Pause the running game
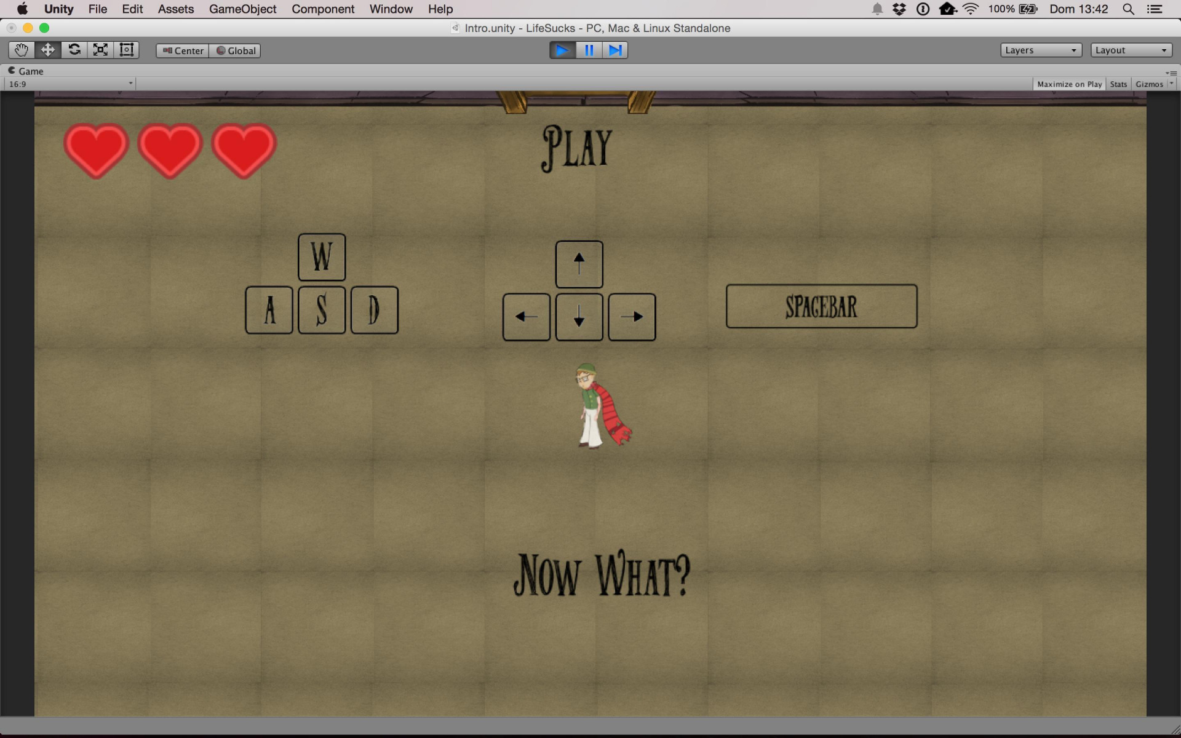Viewport: 1181px width, 738px height. click(x=589, y=50)
